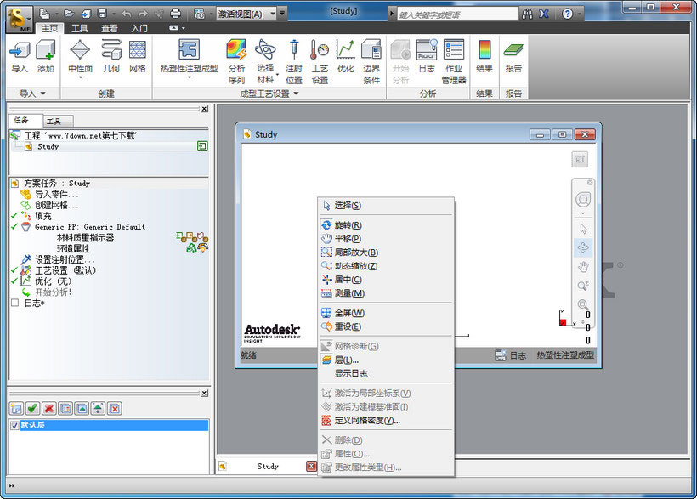Click 设置注射位置... task item

click(65, 260)
